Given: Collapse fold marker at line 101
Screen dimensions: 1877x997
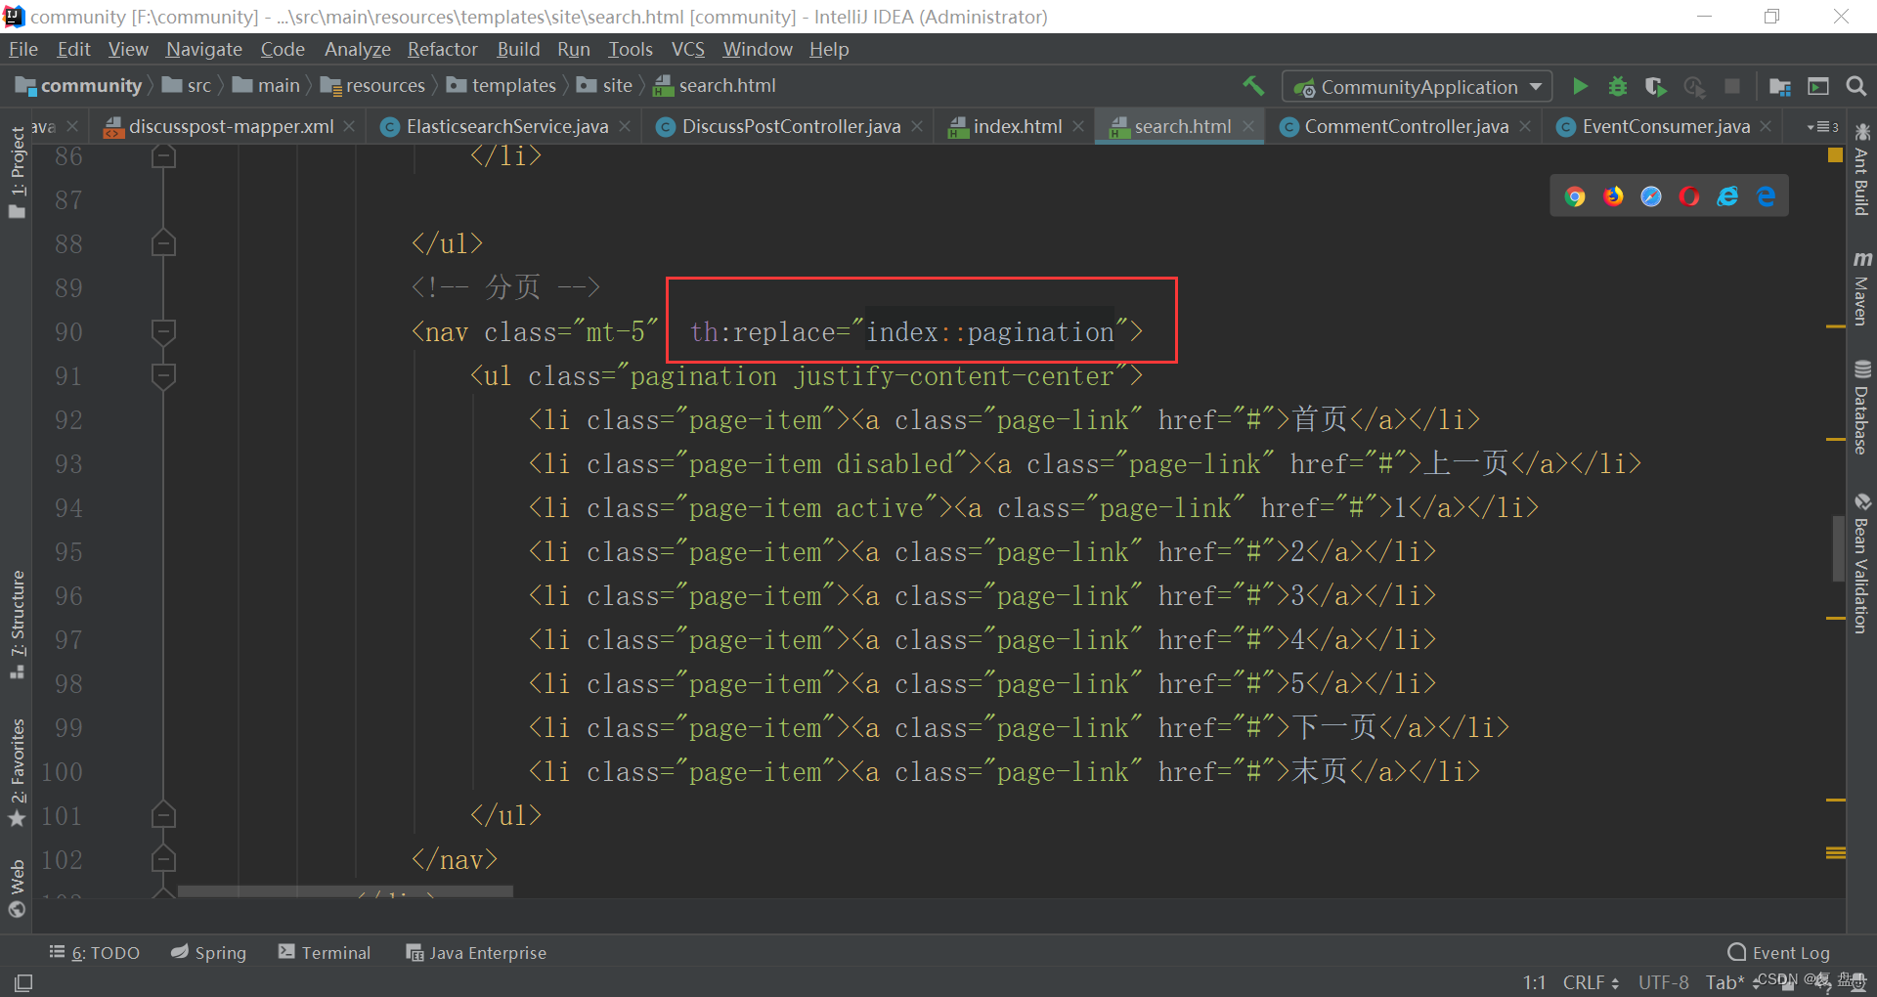Looking at the screenshot, I should pos(163,815).
